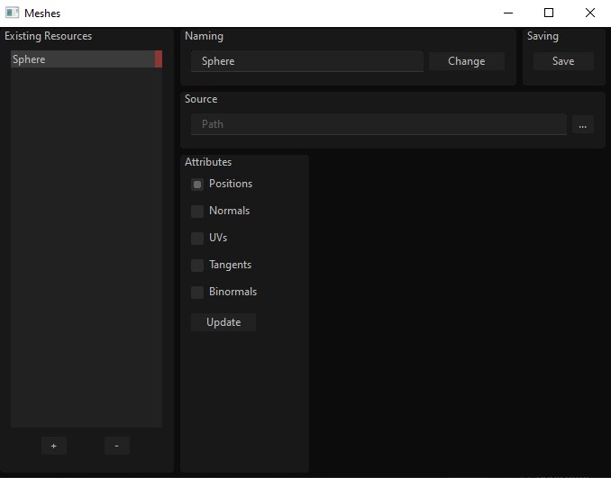Click the Meshes window app icon

tap(12, 13)
